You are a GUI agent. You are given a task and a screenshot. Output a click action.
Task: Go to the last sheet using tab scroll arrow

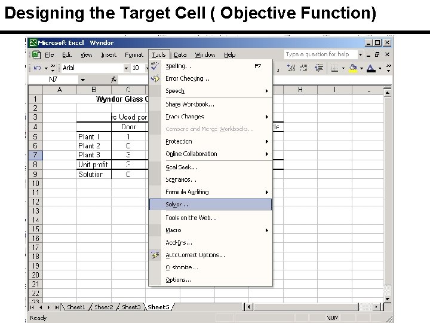pos(57,307)
